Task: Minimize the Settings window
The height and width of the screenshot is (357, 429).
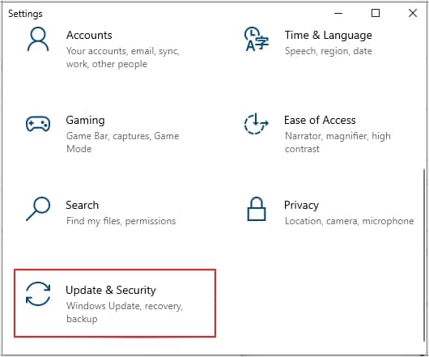Action: point(338,13)
